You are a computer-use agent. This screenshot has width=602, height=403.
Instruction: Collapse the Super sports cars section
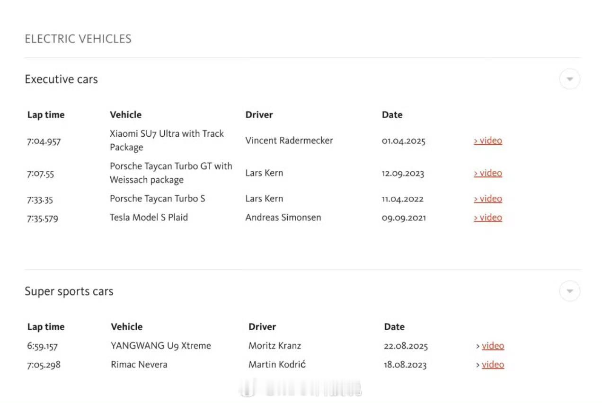[x=569, y=291]
